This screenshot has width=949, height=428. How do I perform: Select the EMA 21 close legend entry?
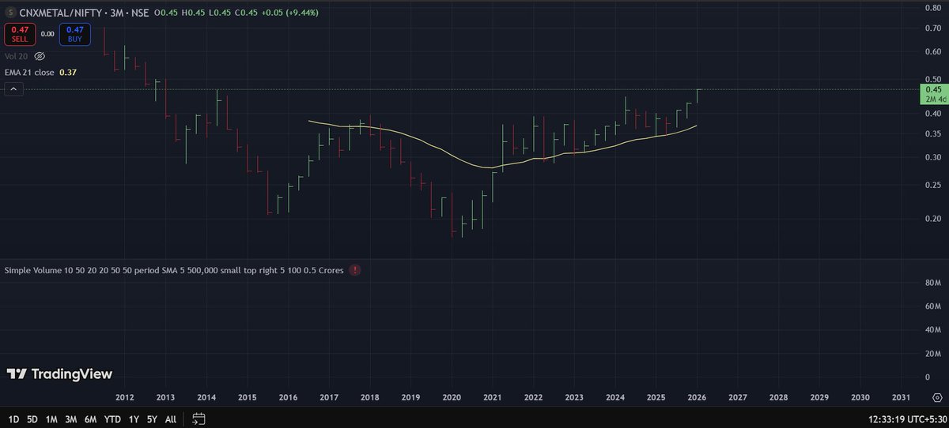tap(31, 73)
